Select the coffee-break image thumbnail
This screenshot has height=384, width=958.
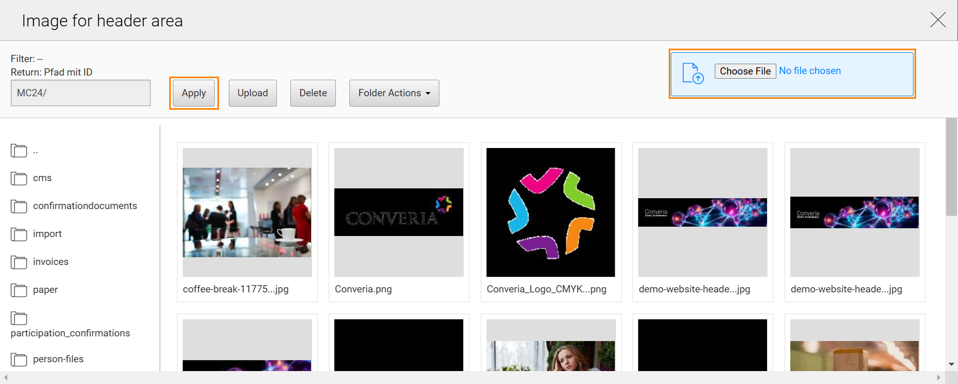[x=247, y=212]
